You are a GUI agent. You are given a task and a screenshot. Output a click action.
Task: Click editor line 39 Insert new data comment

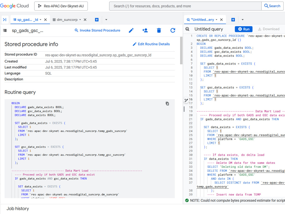click(x=234, y=195)
